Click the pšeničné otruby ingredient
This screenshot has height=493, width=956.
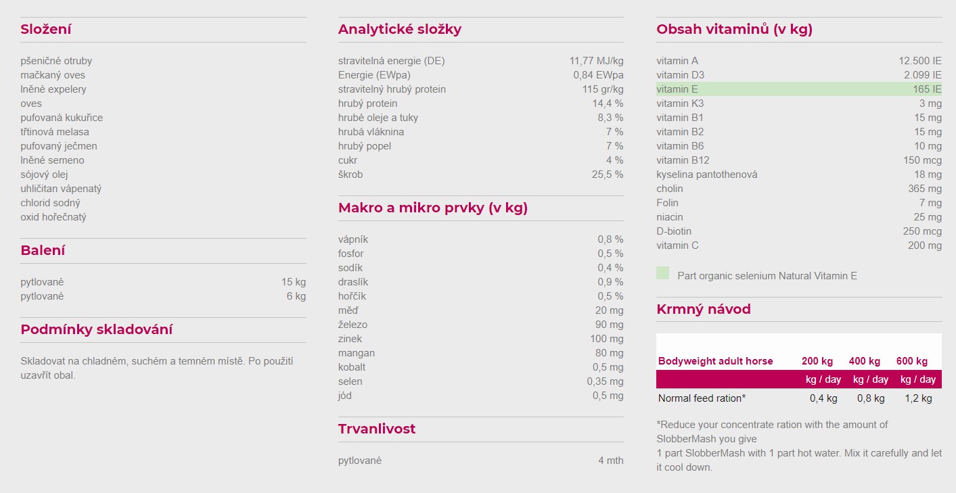(x=56, y=61)
